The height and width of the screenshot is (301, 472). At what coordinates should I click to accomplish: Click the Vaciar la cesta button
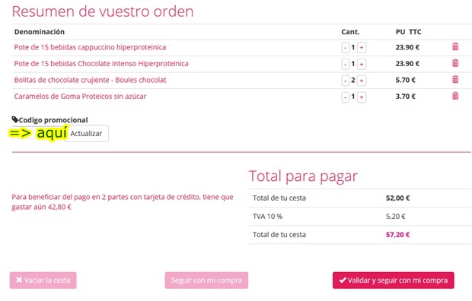tap(43, 280)
